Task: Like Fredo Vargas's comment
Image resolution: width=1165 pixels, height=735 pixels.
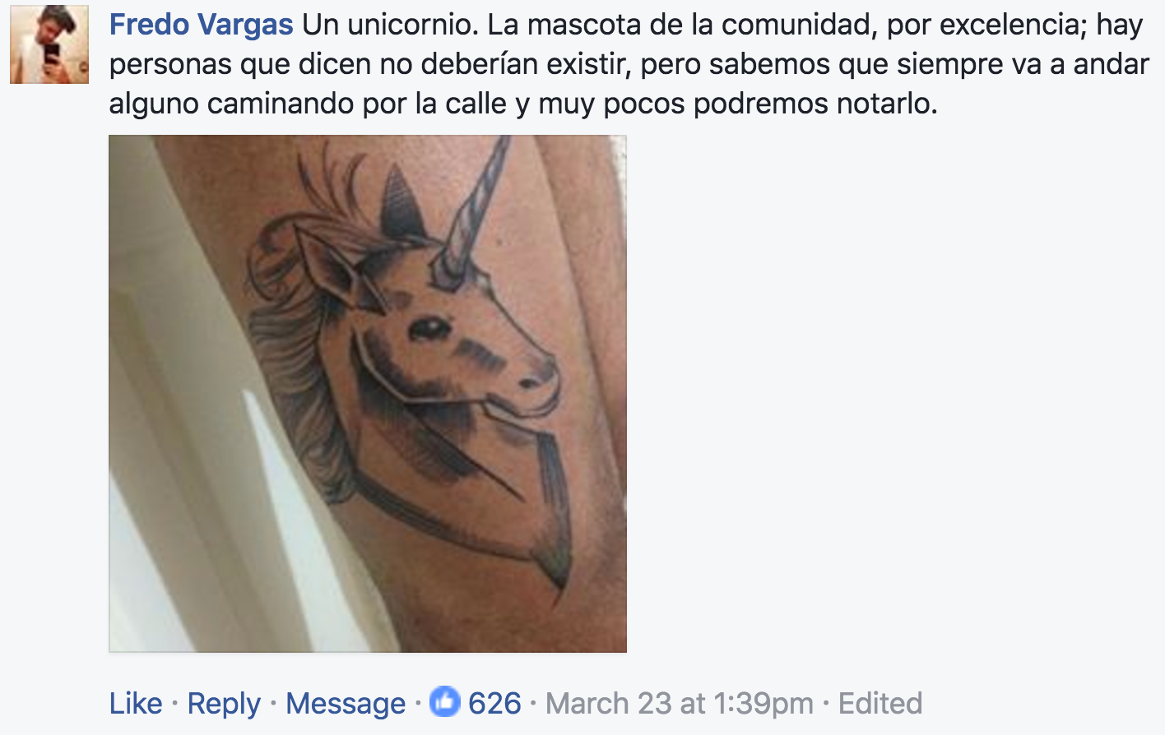Action: pos(136,704)
